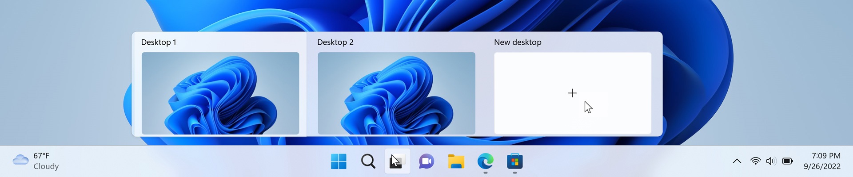Screen dimensions: 853x177
Task: Open the Chat app from taskbar
Action: pos(426,162)
